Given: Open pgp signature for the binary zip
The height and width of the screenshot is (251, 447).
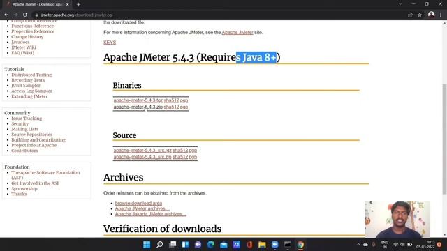Looking at the screenshot, I should [184, 107].
